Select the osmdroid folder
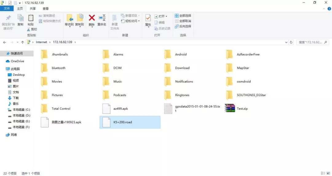This screenshot has height=176, width=332. click(253, 81)
